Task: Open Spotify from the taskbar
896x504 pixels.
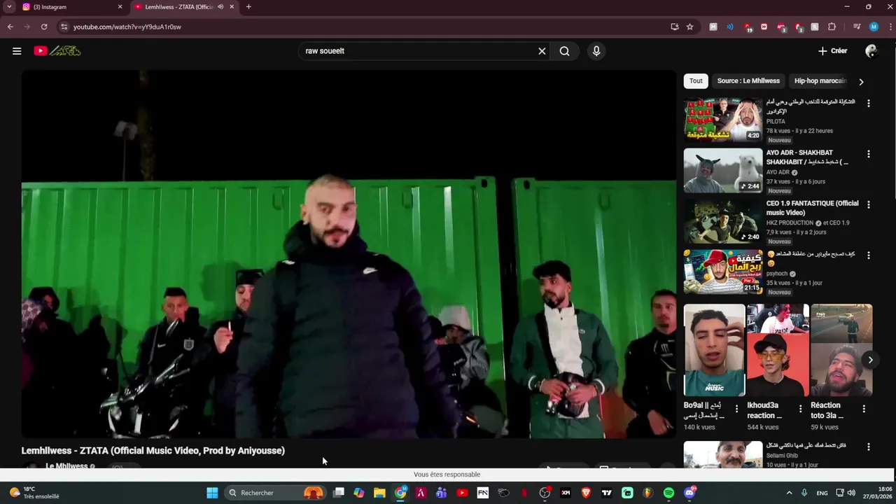Action: tap(668, 493)
